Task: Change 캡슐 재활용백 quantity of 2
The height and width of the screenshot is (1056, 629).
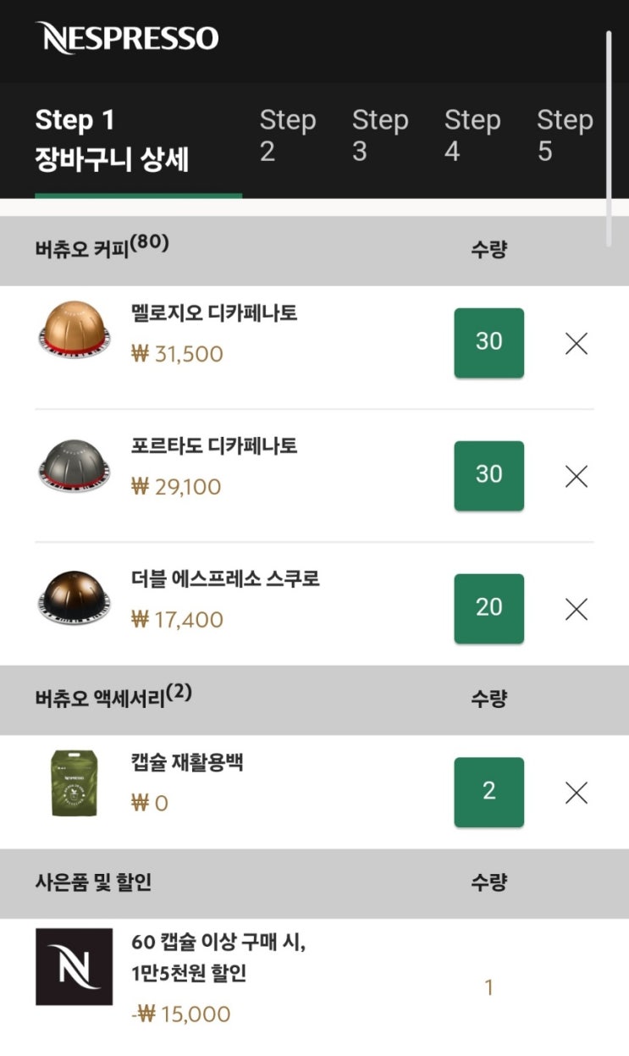Action: coord(488,792)
